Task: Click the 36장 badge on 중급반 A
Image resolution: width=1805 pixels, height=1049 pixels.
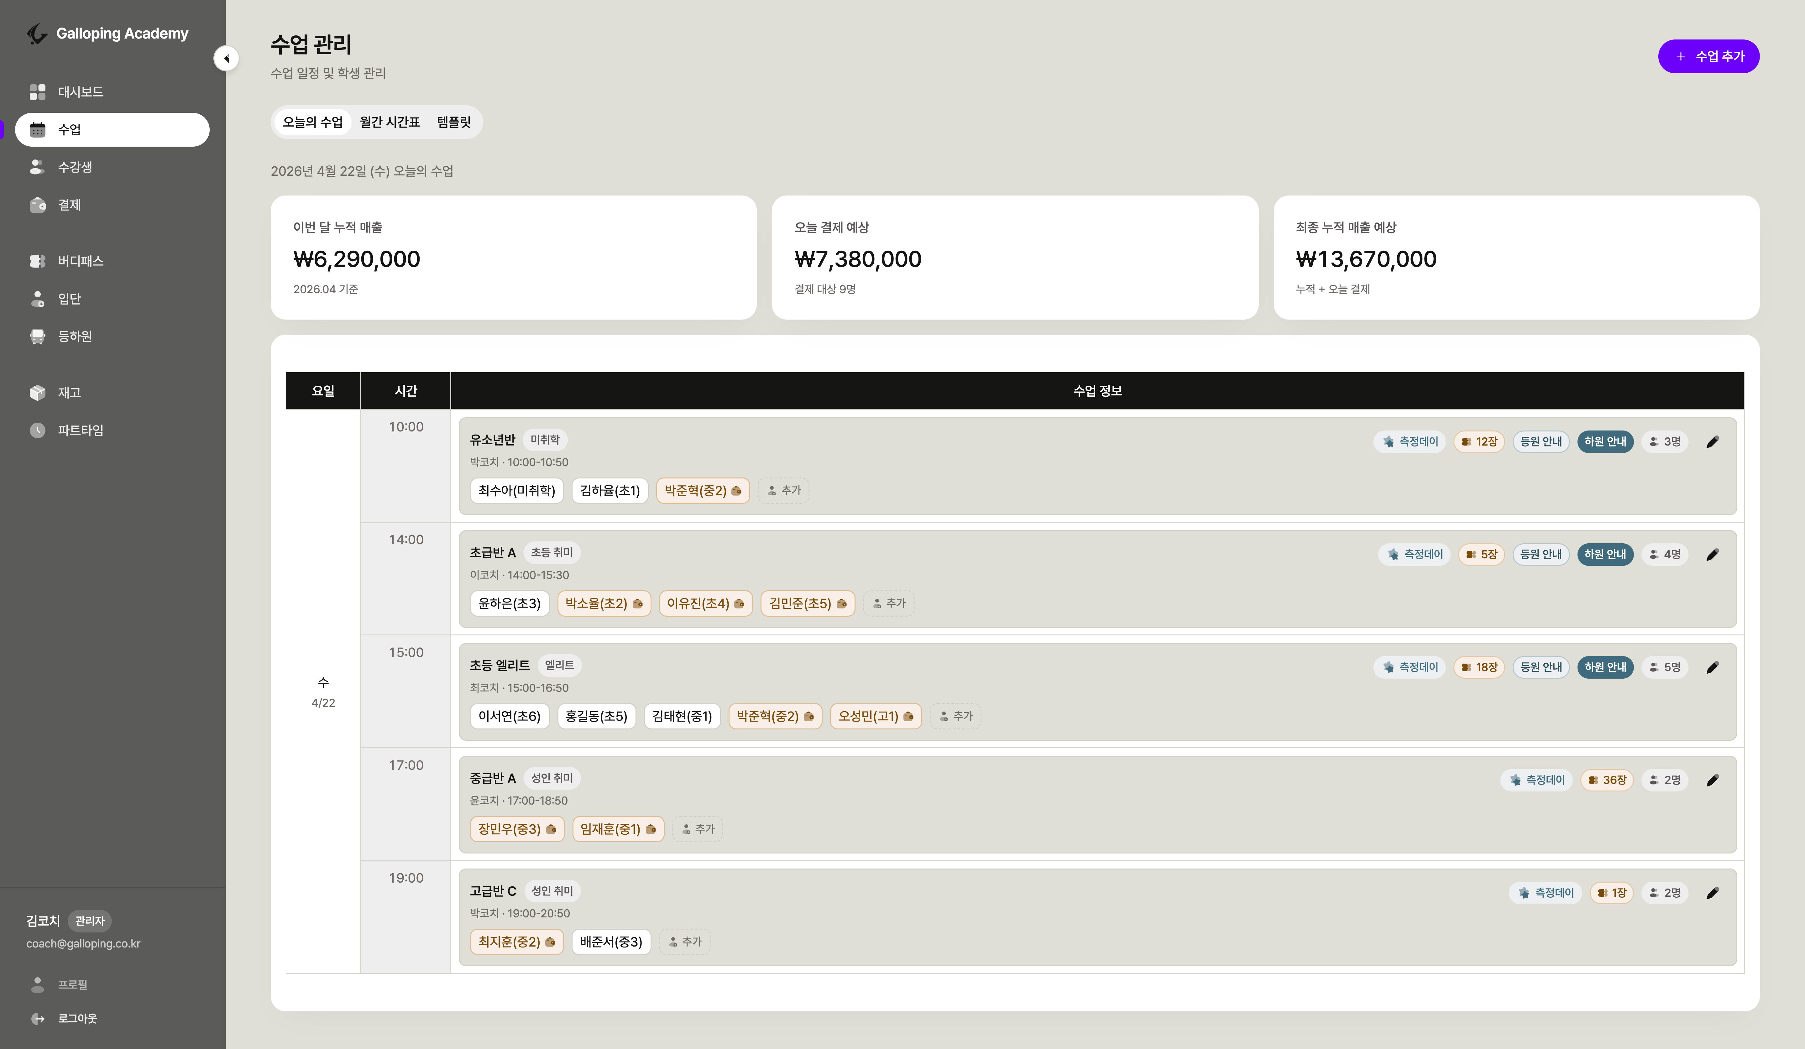Action: (x=1607, y=780)
